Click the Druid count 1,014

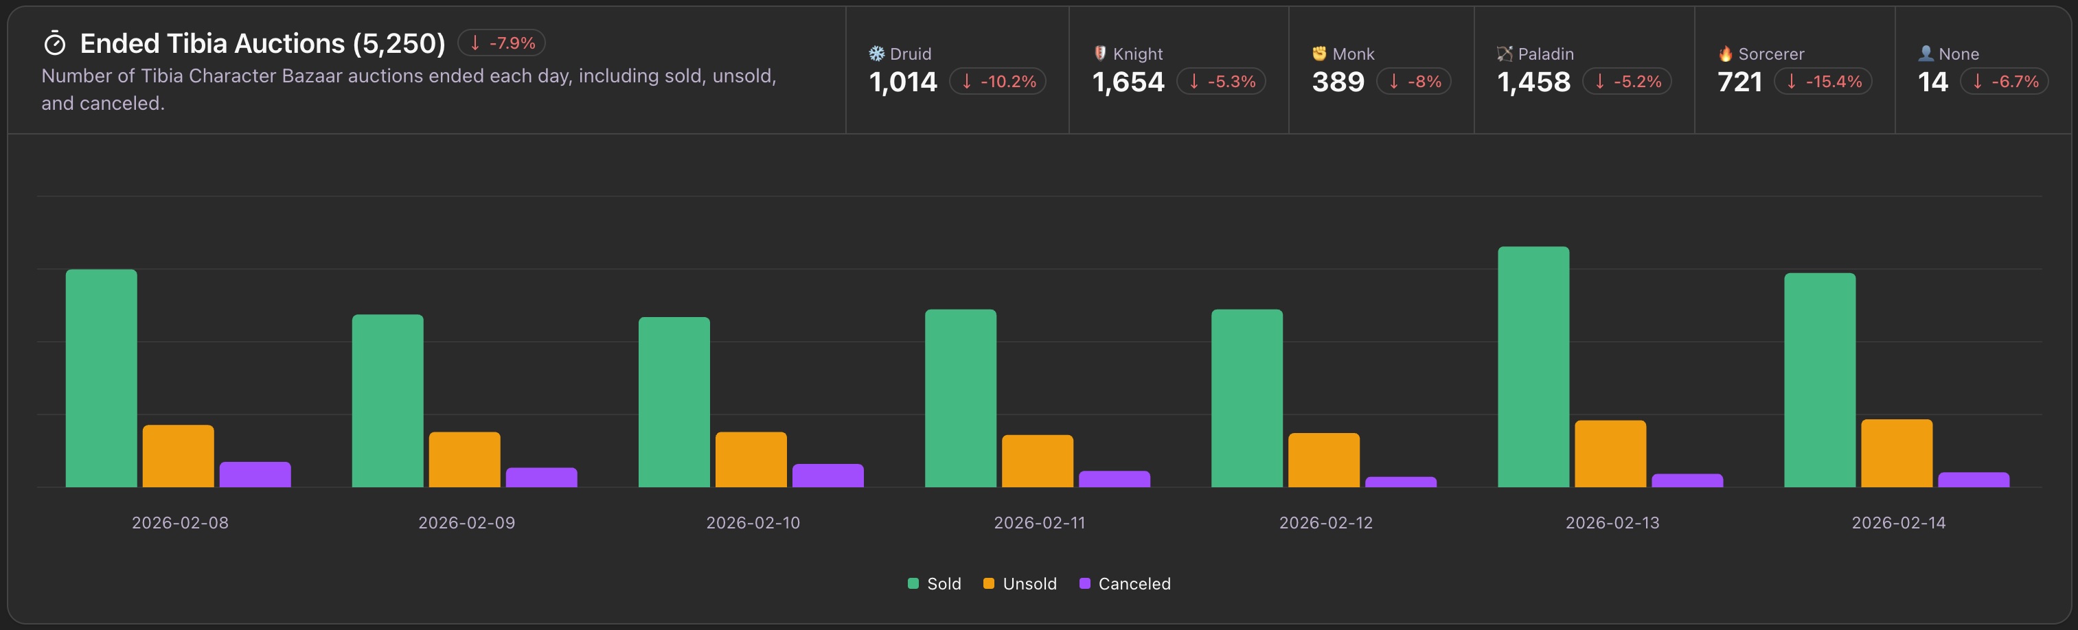click(x=902, y=82)
